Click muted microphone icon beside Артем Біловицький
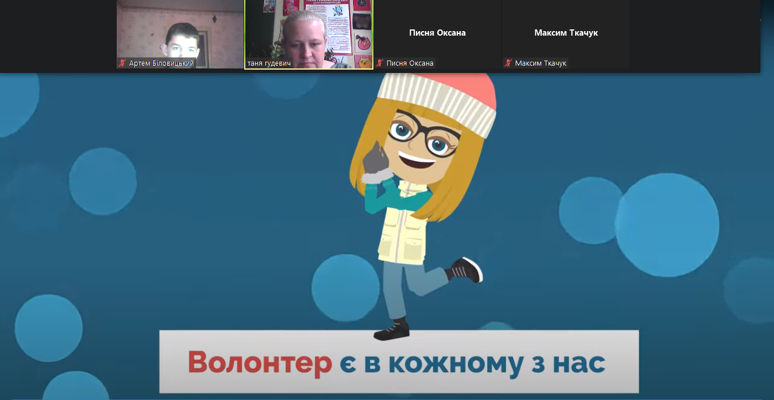The width and height of the screenshot is (774, 400). pyautogui.click(x=122, y=63)
